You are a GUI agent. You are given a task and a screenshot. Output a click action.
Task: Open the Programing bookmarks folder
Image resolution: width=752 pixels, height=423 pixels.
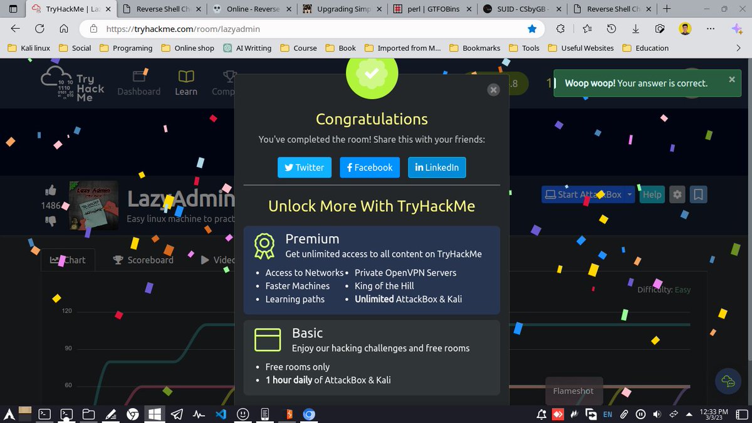pos(126,48)
